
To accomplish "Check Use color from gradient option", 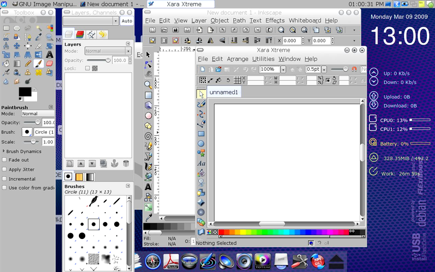I will click(4, 188).
